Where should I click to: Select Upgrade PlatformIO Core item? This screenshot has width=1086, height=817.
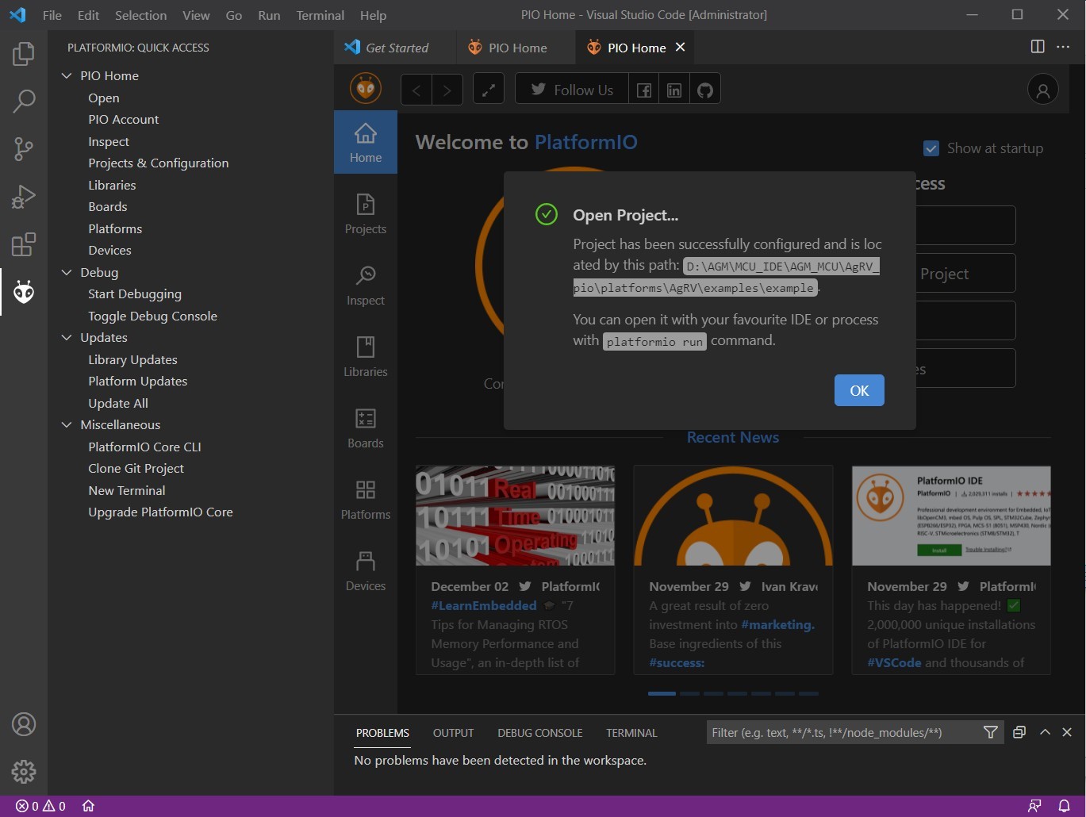click(160, 512)
